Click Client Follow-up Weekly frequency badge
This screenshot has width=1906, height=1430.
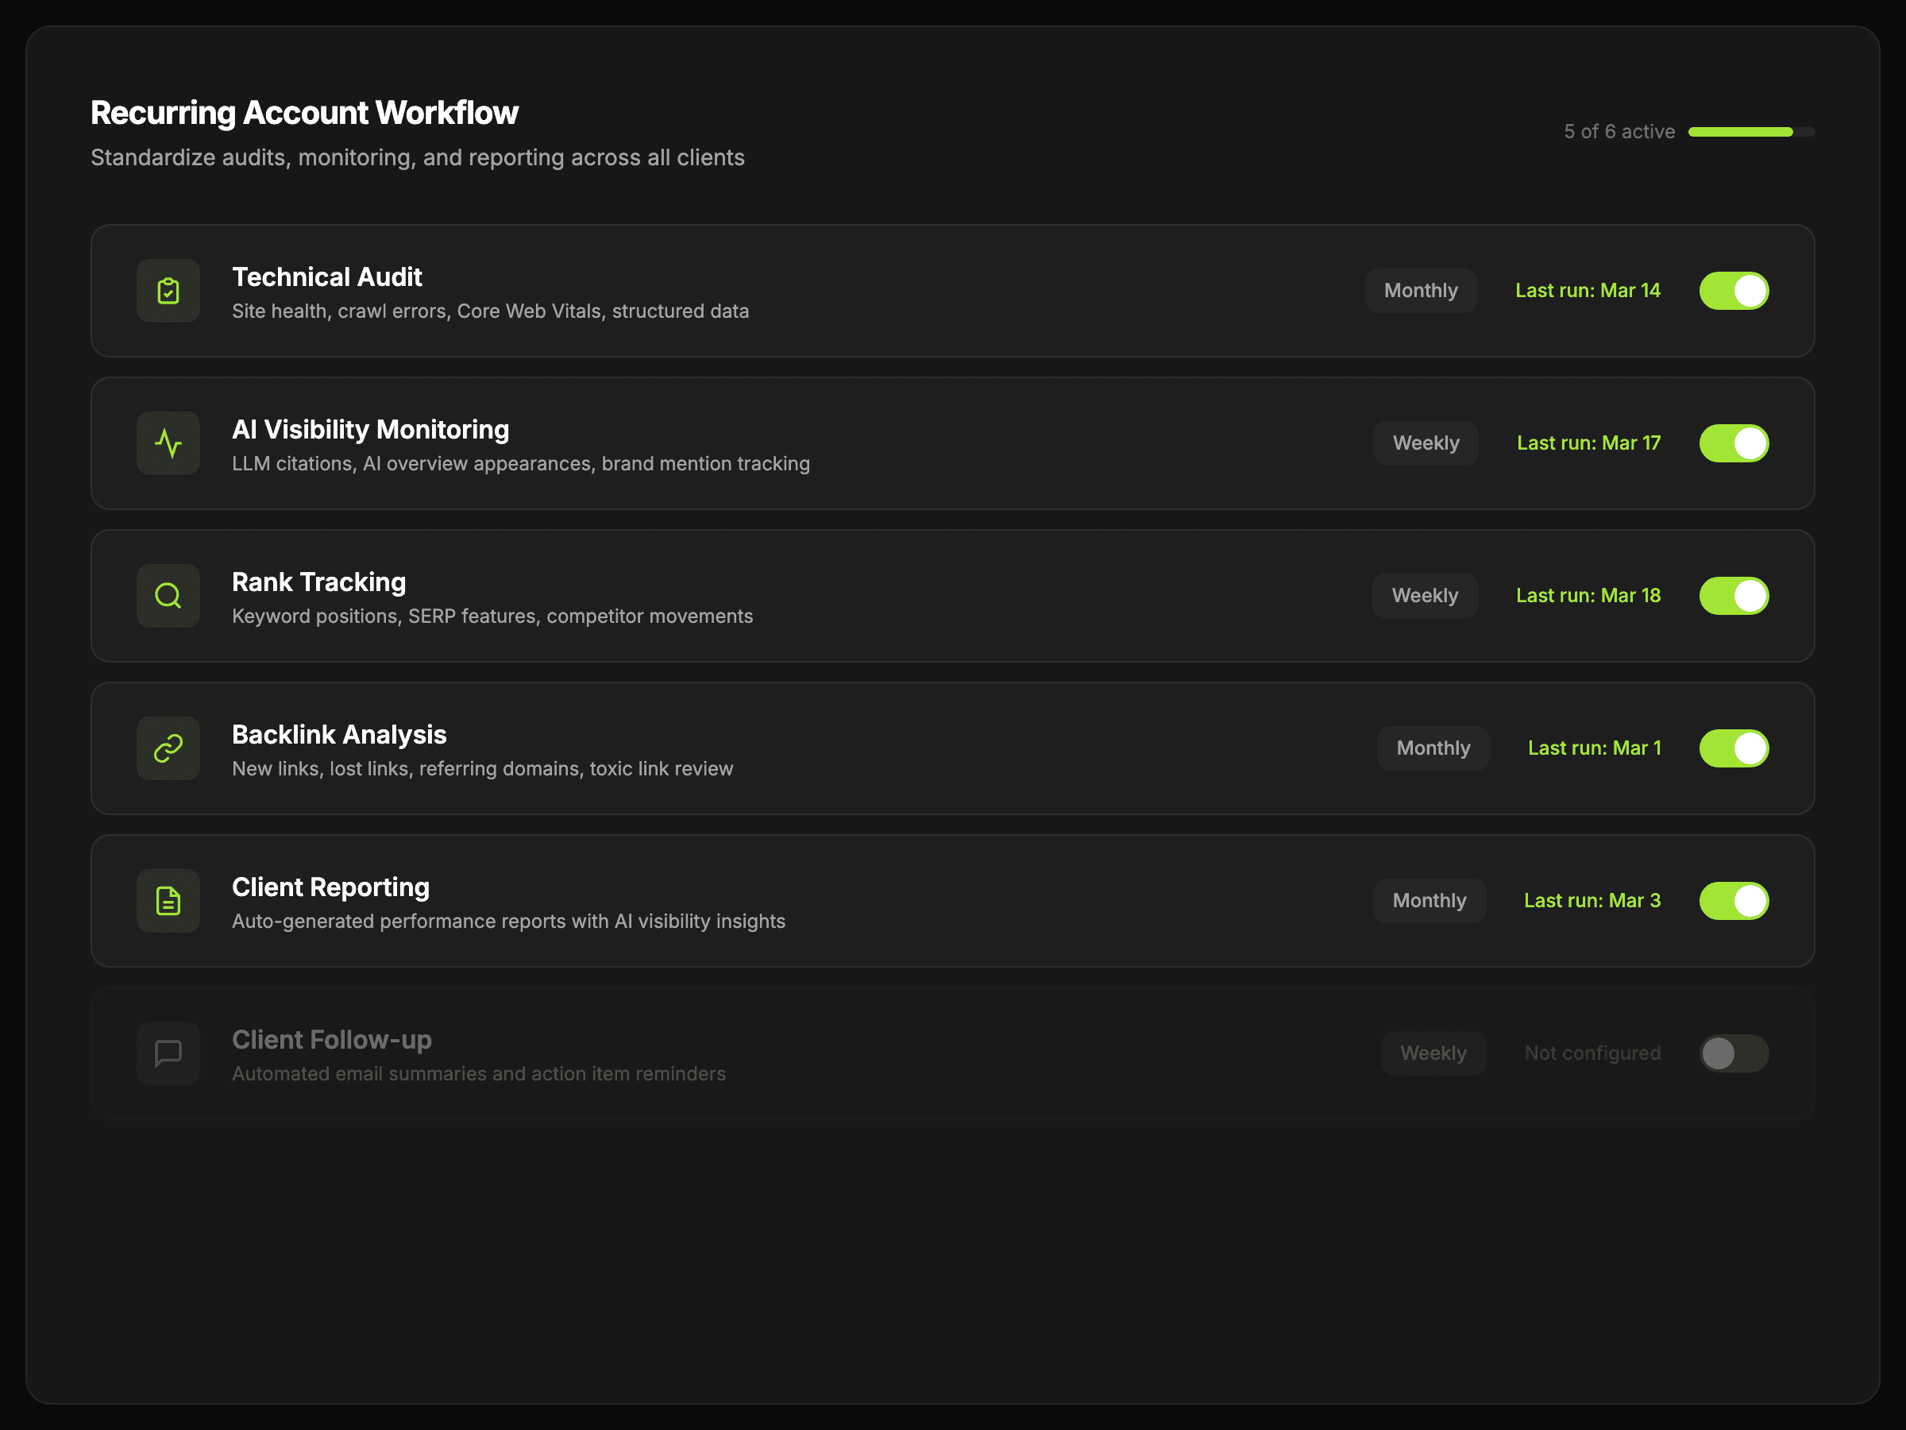coord(1433,1053)
